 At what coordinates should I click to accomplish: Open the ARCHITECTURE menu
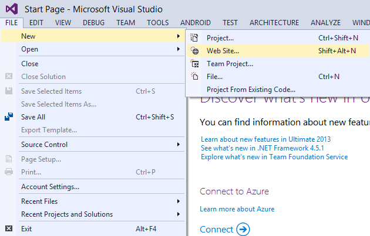tap(274, 23)
